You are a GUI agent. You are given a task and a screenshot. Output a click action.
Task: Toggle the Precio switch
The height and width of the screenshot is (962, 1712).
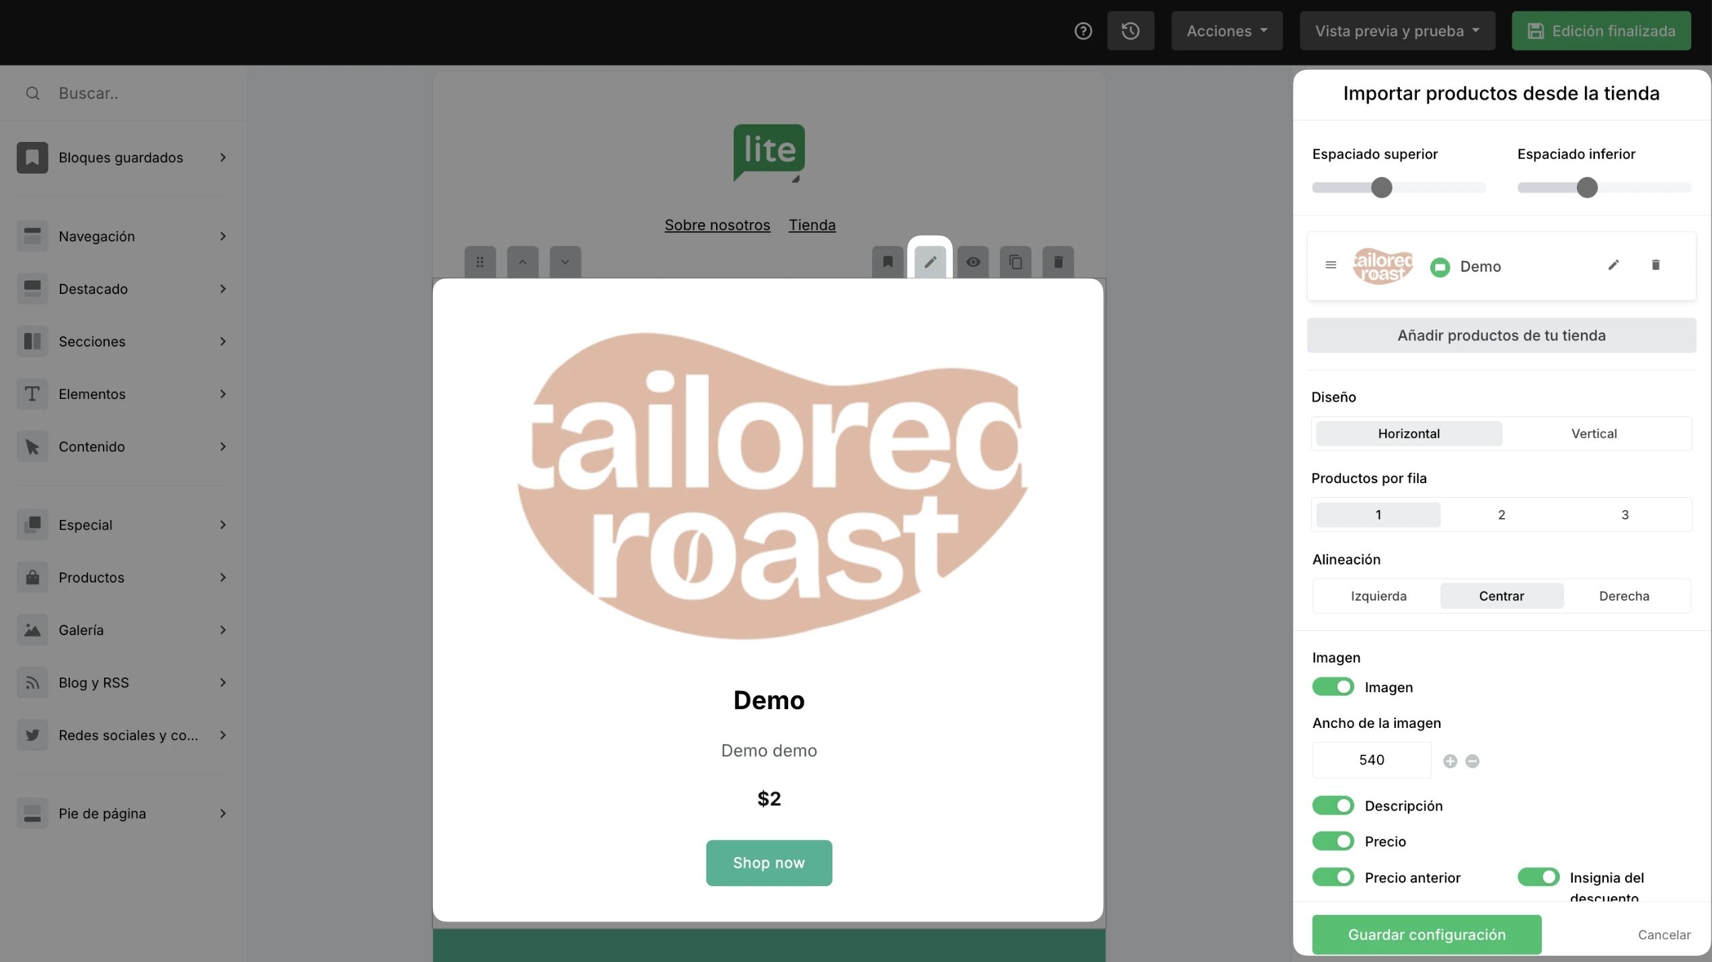tap(1333, 841)
